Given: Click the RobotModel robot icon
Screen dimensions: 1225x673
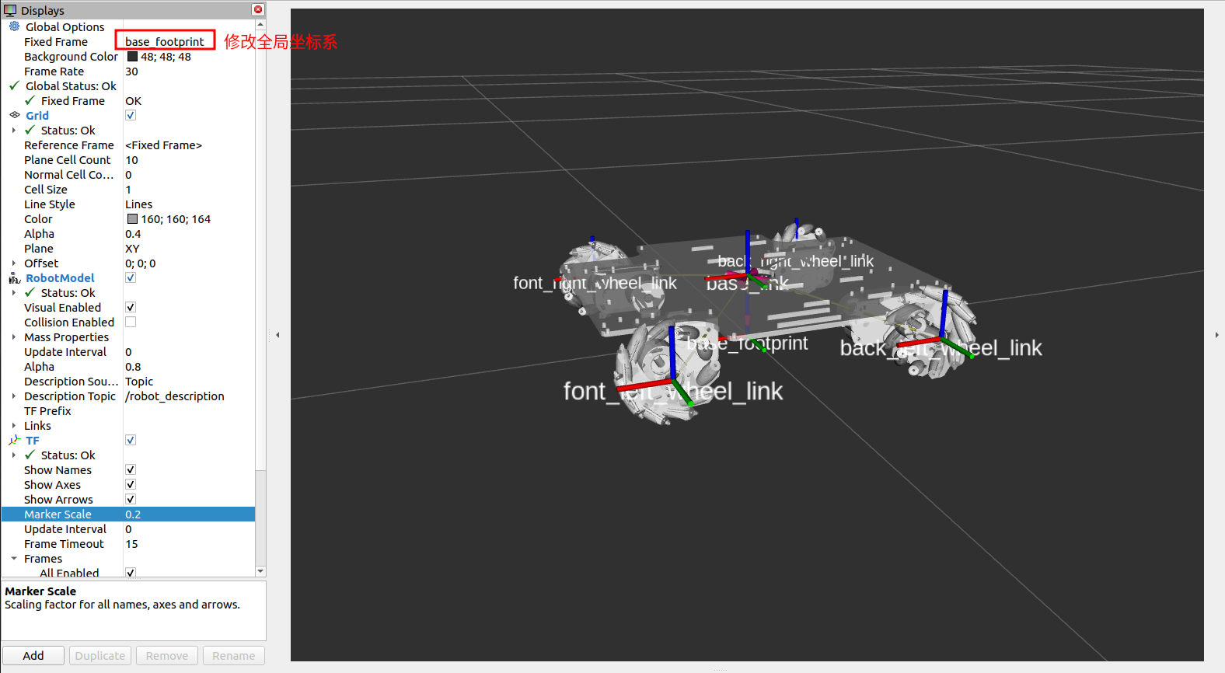Looking at the screenshot, I should (14, 278).
